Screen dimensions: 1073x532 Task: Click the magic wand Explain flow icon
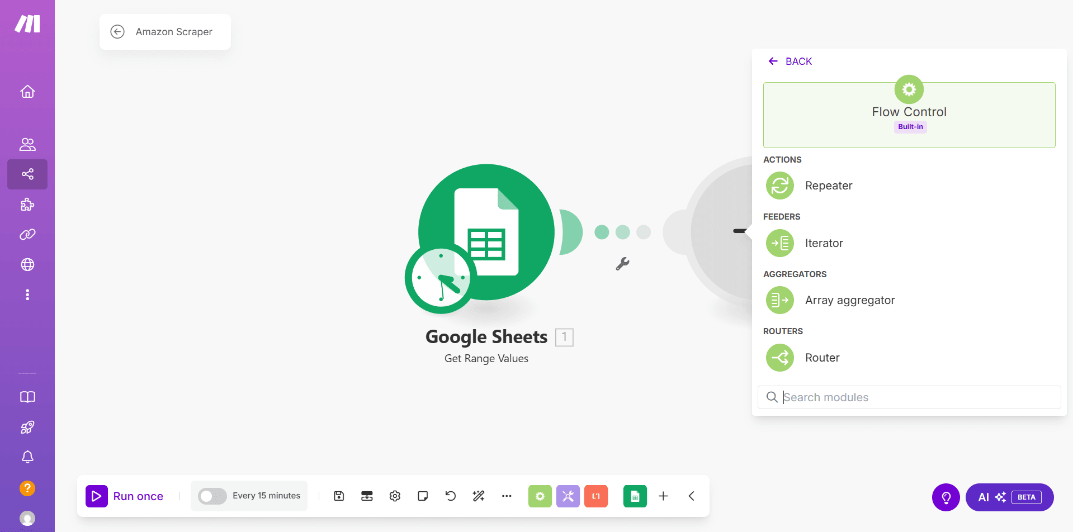pos(479,496)
